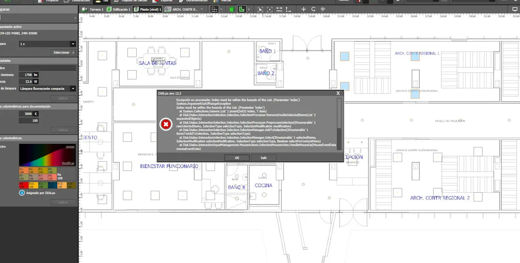This screenshot has width=520, height=263.
Task: Click the red error X icon in dialog
Action: (x=166, y=124)
